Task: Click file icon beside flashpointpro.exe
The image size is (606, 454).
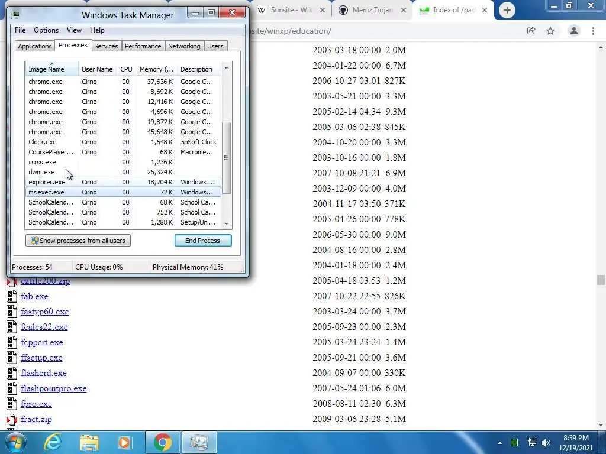Action: (x=12, y=388)
